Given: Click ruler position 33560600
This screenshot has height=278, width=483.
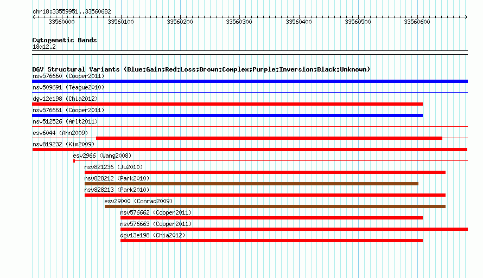Looking at the screenshot, I should tap(417, 22).
